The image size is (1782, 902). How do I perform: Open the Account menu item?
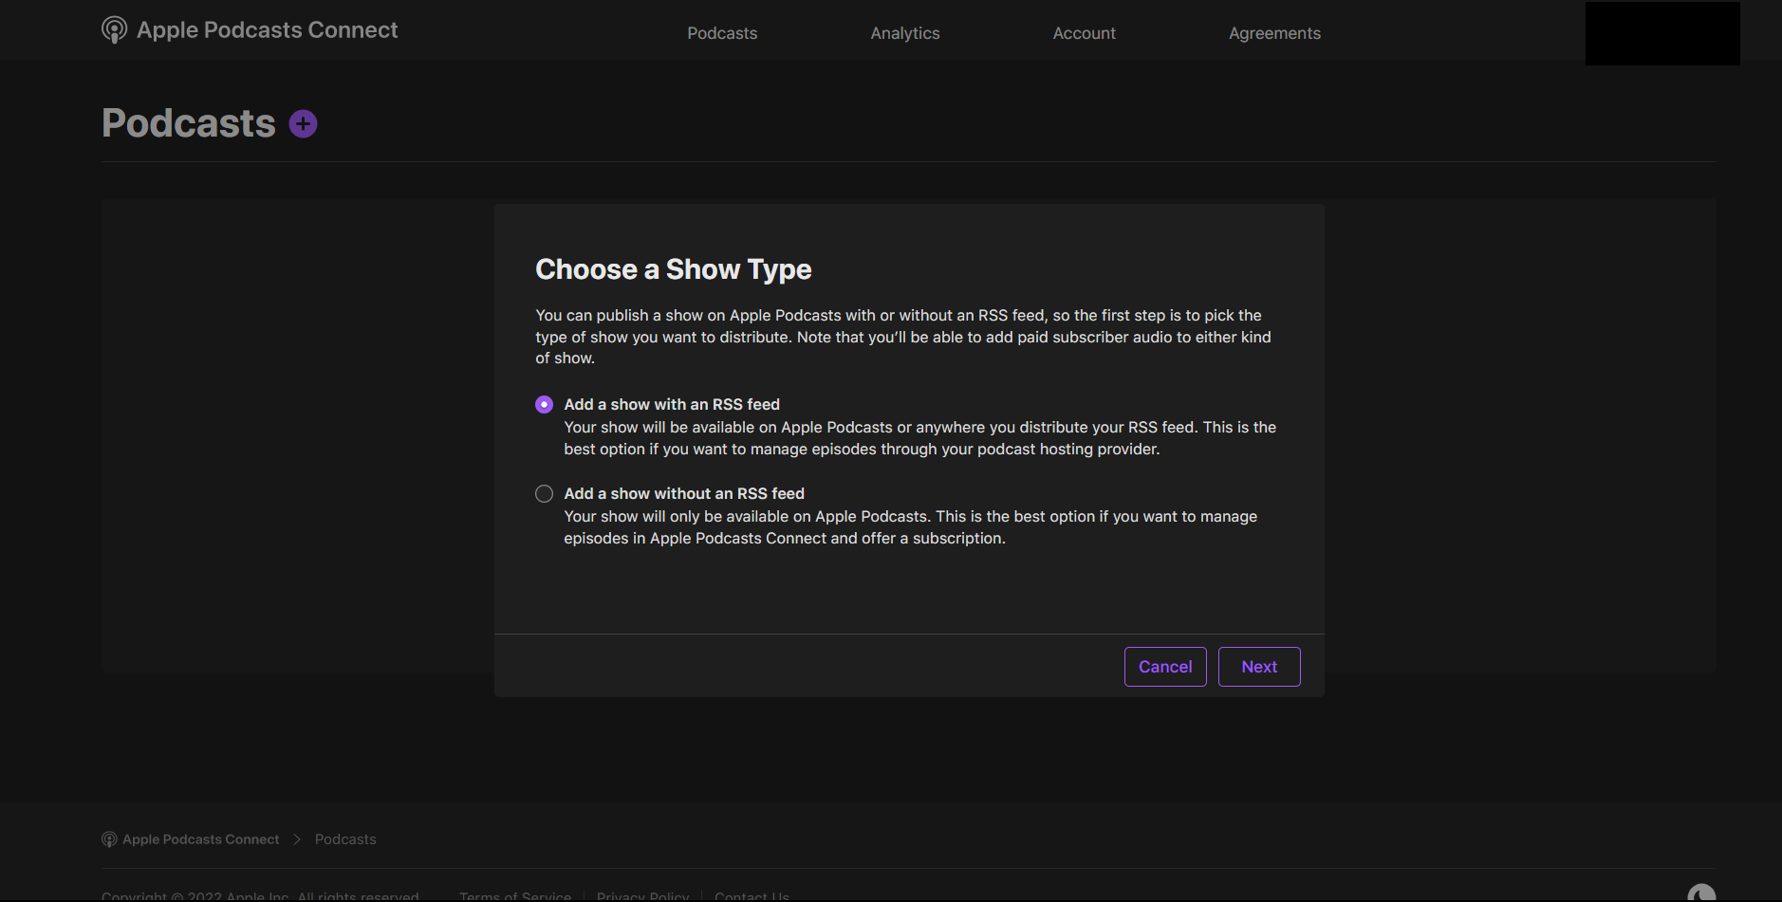coord(1085,33)
